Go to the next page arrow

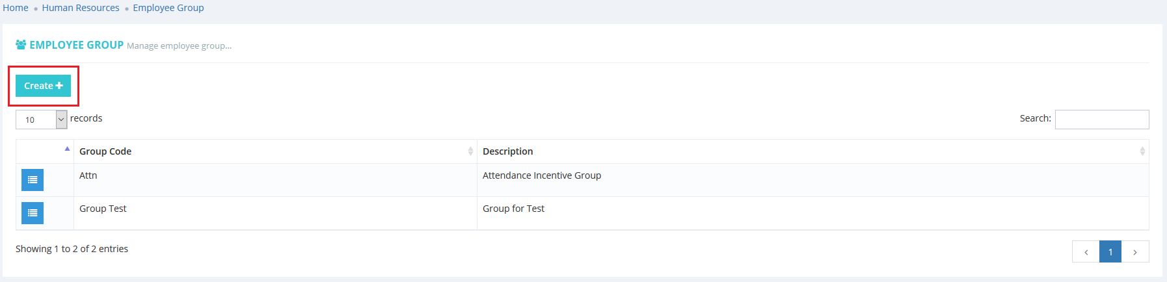(x=1135, y=252)
